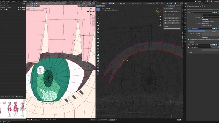Select the Poly Build tool
This screenshot has width=219, height=123.
pos(98,55)
